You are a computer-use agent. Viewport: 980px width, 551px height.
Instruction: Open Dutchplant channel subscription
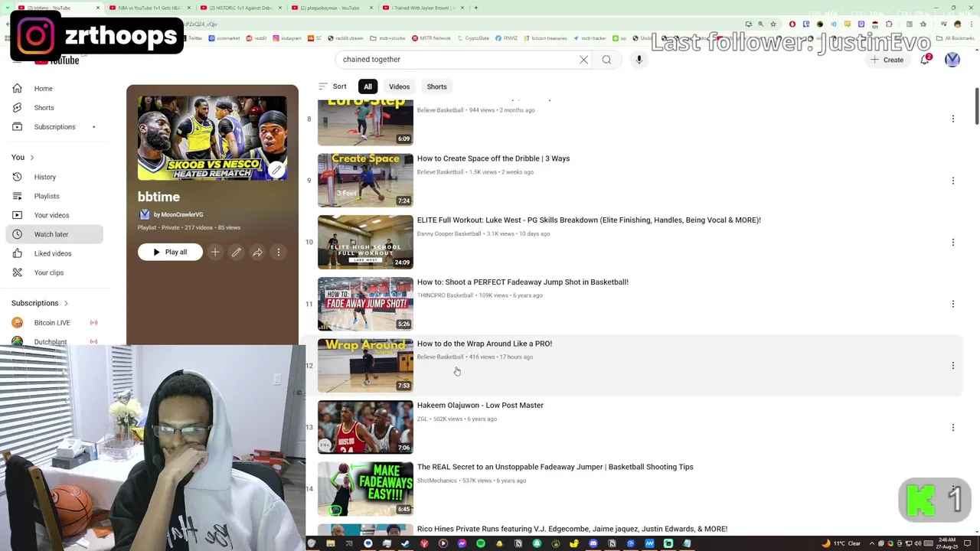point(54,341)
